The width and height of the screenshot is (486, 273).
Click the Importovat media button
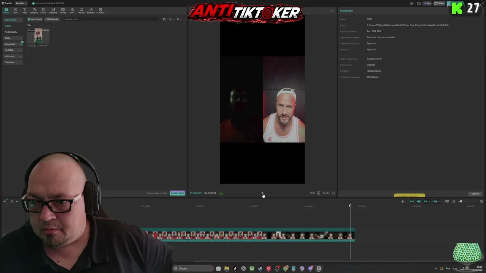[x=35, y=19]
